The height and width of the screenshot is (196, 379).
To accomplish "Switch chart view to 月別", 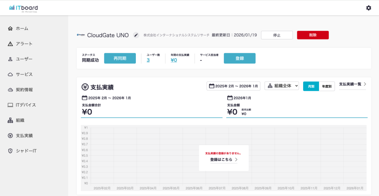I will [311, 86].
